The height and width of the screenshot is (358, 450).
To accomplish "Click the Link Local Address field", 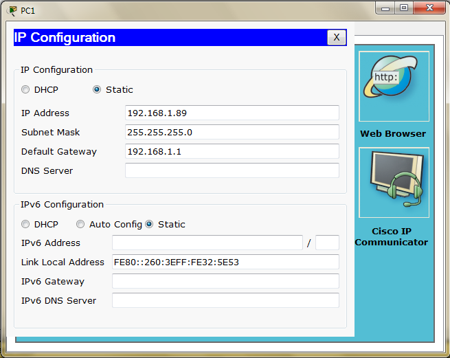I will click(x=225, y=262).
